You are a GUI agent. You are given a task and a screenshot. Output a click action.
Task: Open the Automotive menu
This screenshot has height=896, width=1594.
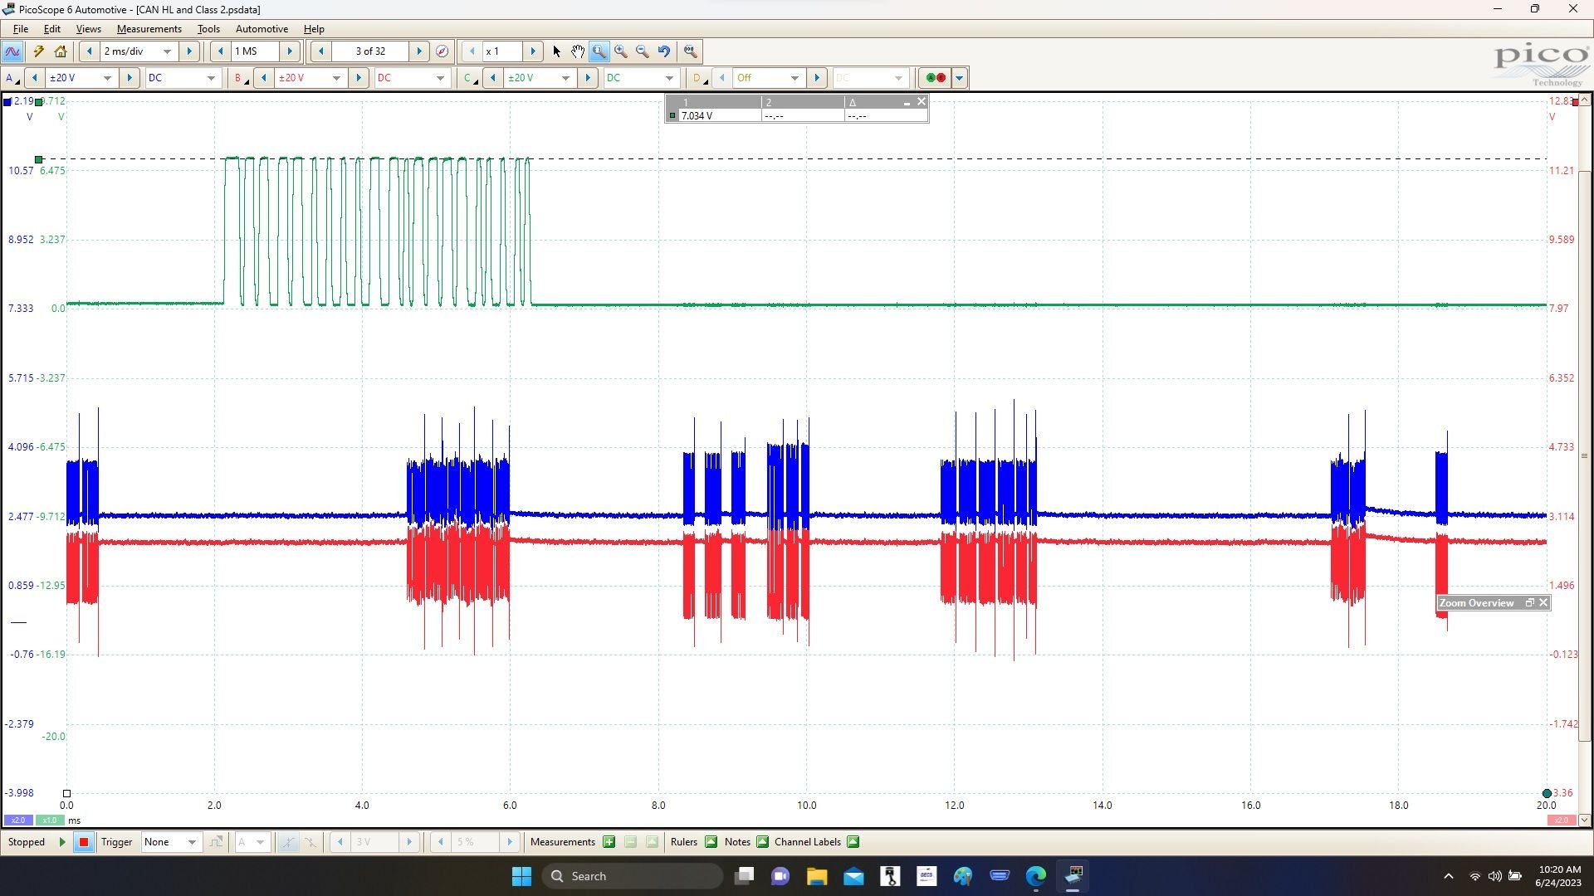(x=262, y=28)
